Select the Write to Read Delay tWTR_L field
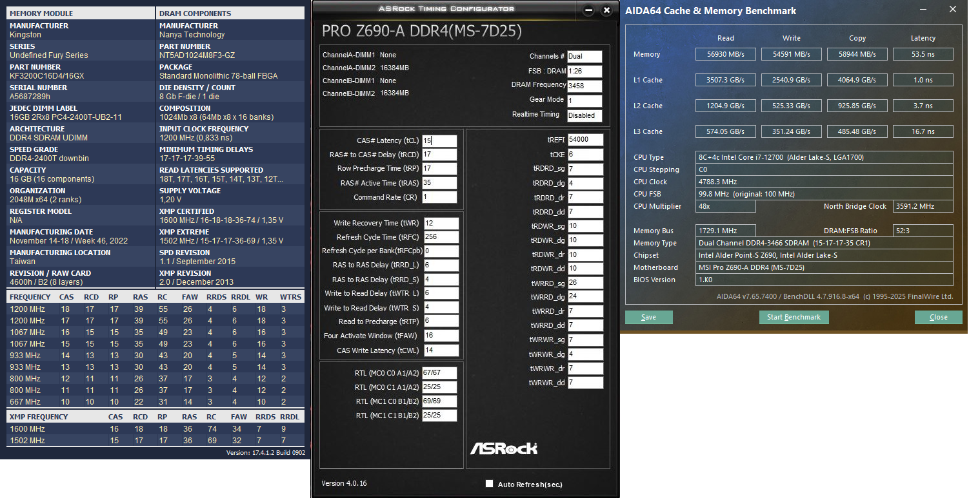This screenshot has height=498, width=969. [x=441, y=294]
